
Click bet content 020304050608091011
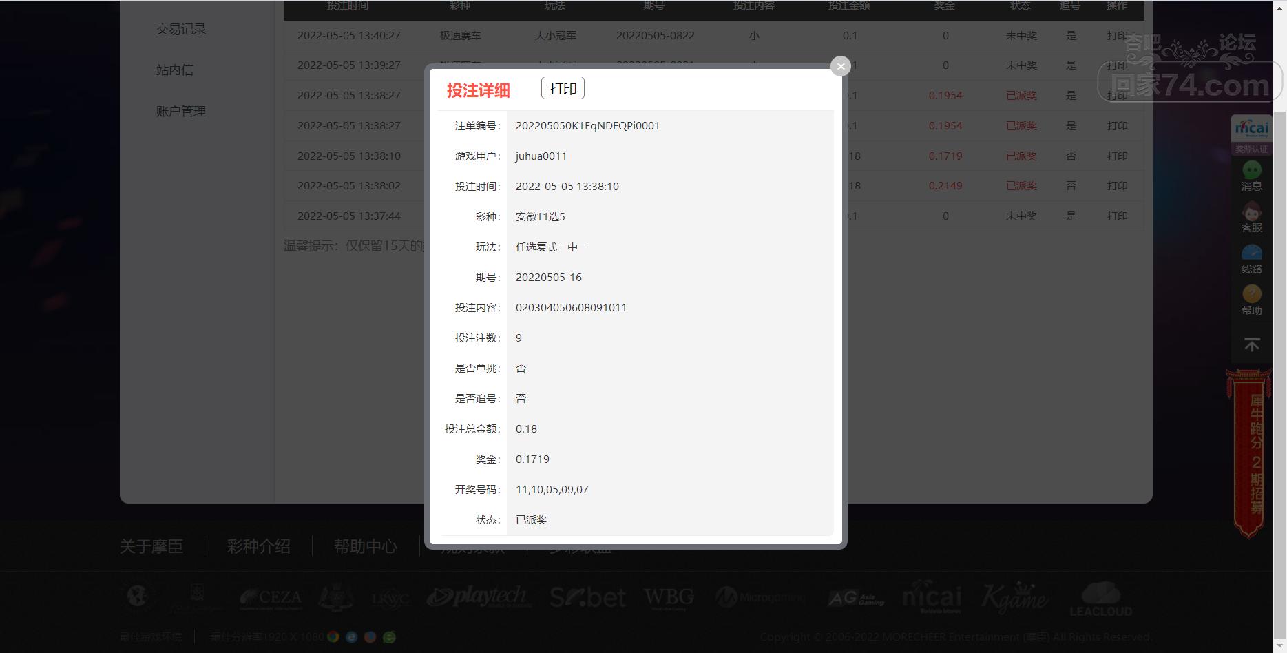click(x=572, y=308)
